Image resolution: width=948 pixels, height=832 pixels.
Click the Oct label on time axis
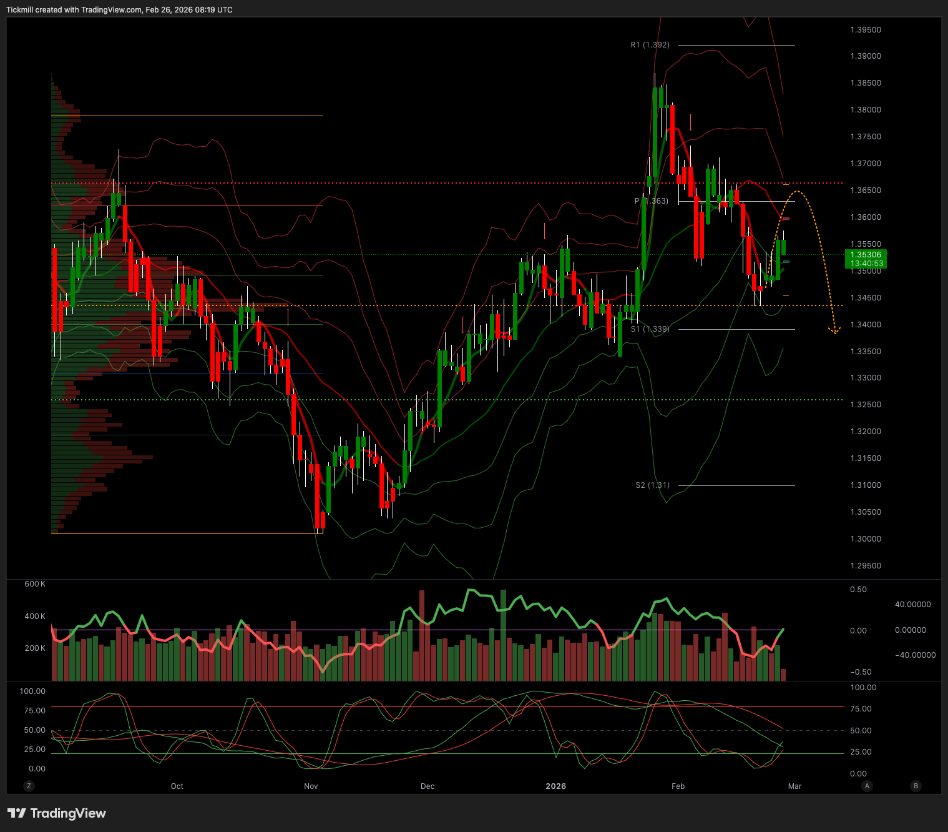point(177,786)
